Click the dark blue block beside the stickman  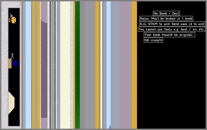tap(14, 63)
